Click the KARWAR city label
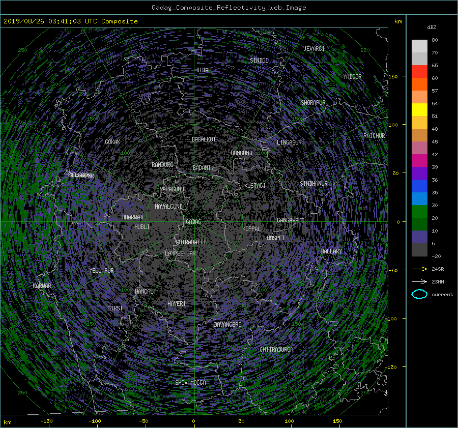The image size is (458, 428). (42, 286)
